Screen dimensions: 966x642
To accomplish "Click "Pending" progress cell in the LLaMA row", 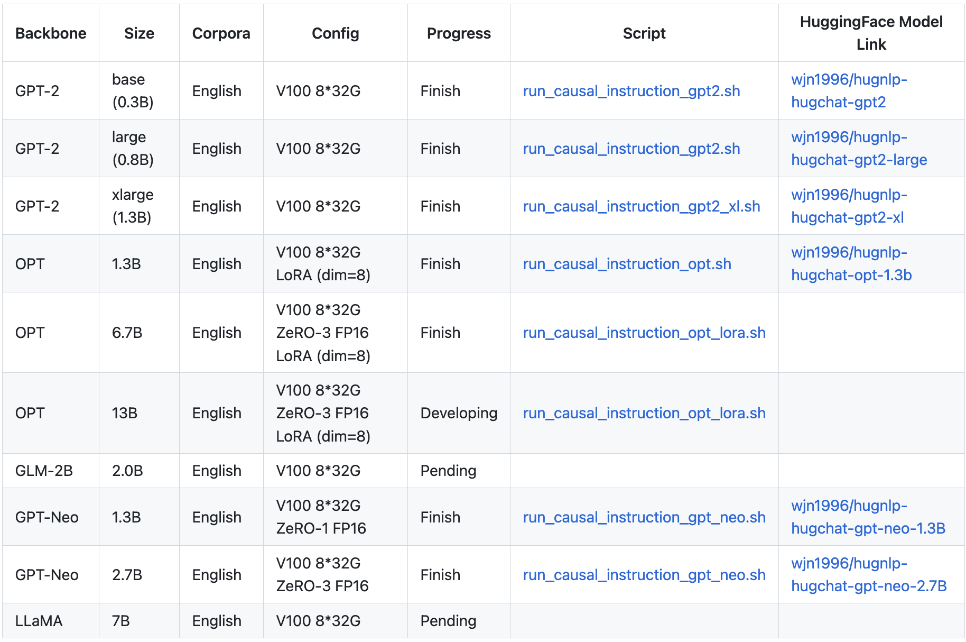I will 459,621.
